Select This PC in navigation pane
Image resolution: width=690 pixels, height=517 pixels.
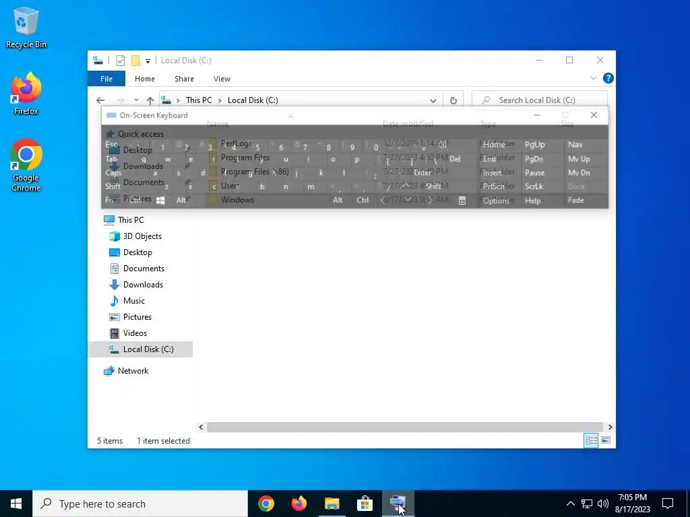coord(131,220)
